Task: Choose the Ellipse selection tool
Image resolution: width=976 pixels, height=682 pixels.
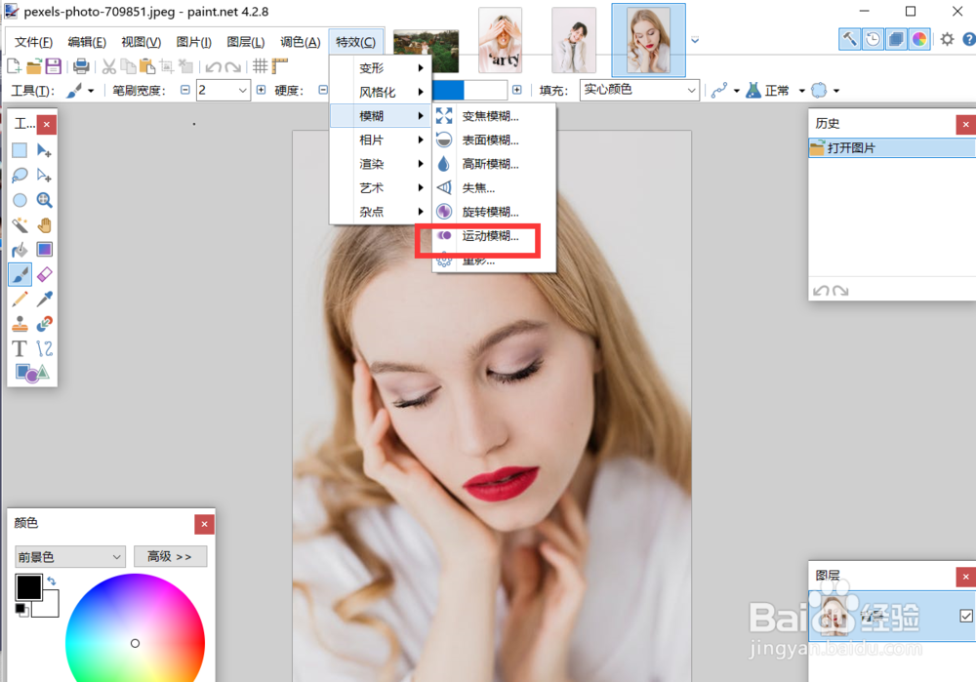Action: pyautogui.click(x=20, y=199)
